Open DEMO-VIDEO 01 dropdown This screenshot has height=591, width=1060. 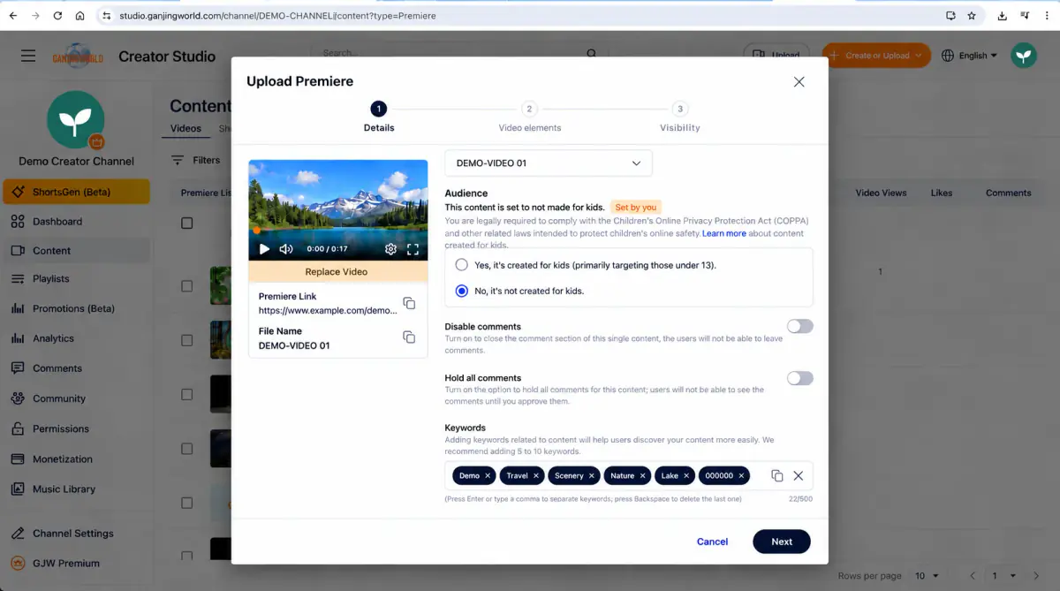coord(548,163)
